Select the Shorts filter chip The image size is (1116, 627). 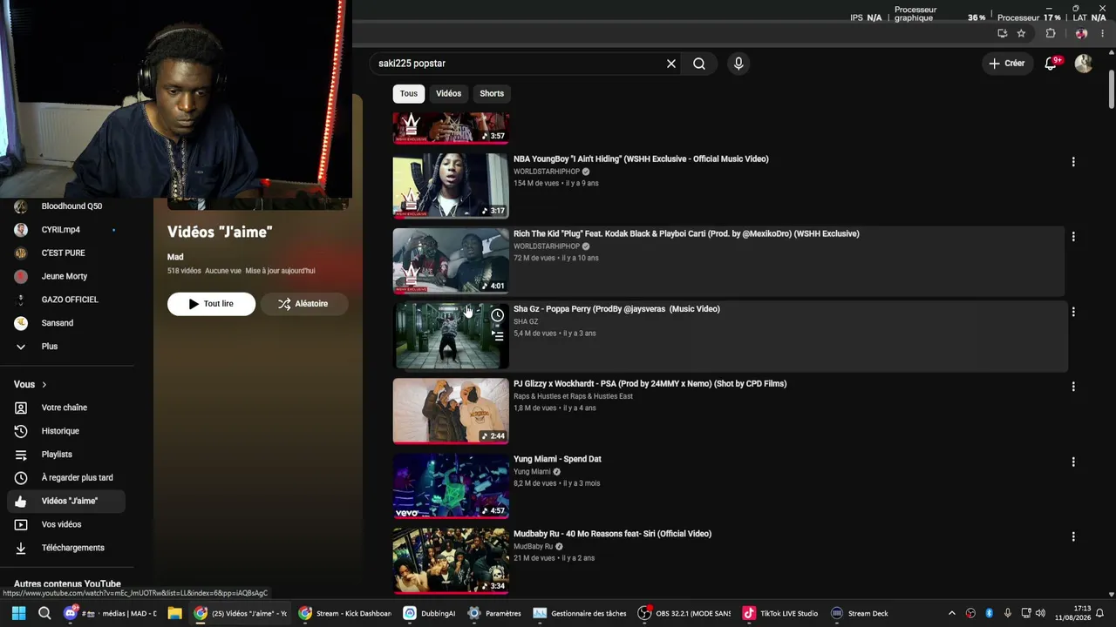[x=492, y=93]
